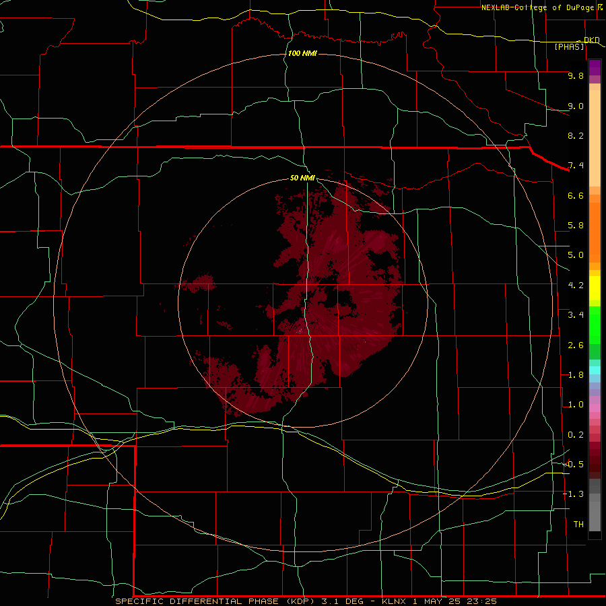Click the 8.2 value on color scale

click(576, 135)
